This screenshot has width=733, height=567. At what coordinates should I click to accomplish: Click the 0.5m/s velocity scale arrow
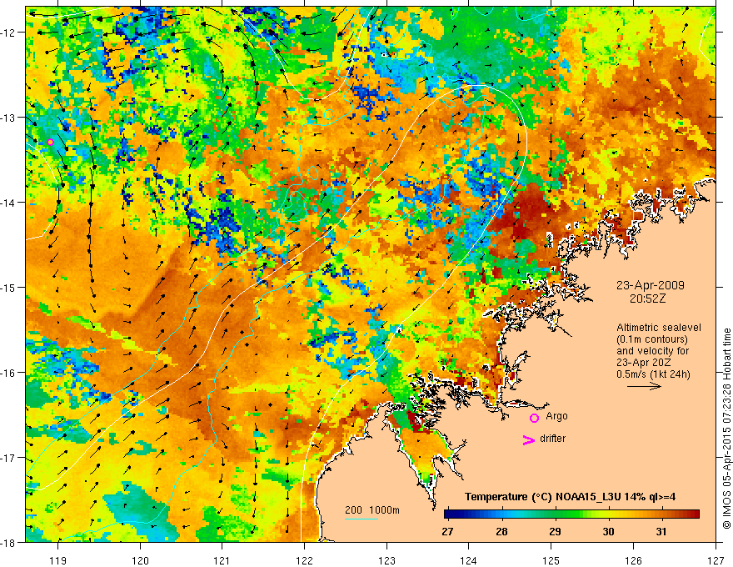click(x=644, y=386)
